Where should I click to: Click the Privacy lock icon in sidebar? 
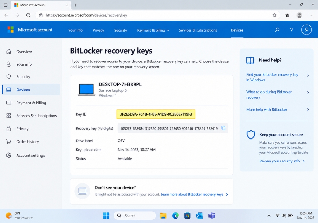[9, 128]
